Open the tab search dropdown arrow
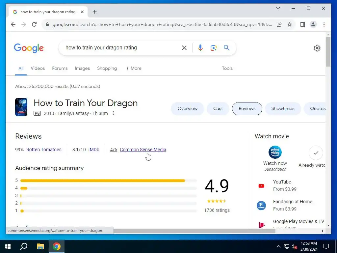 [x=278, y=8]
